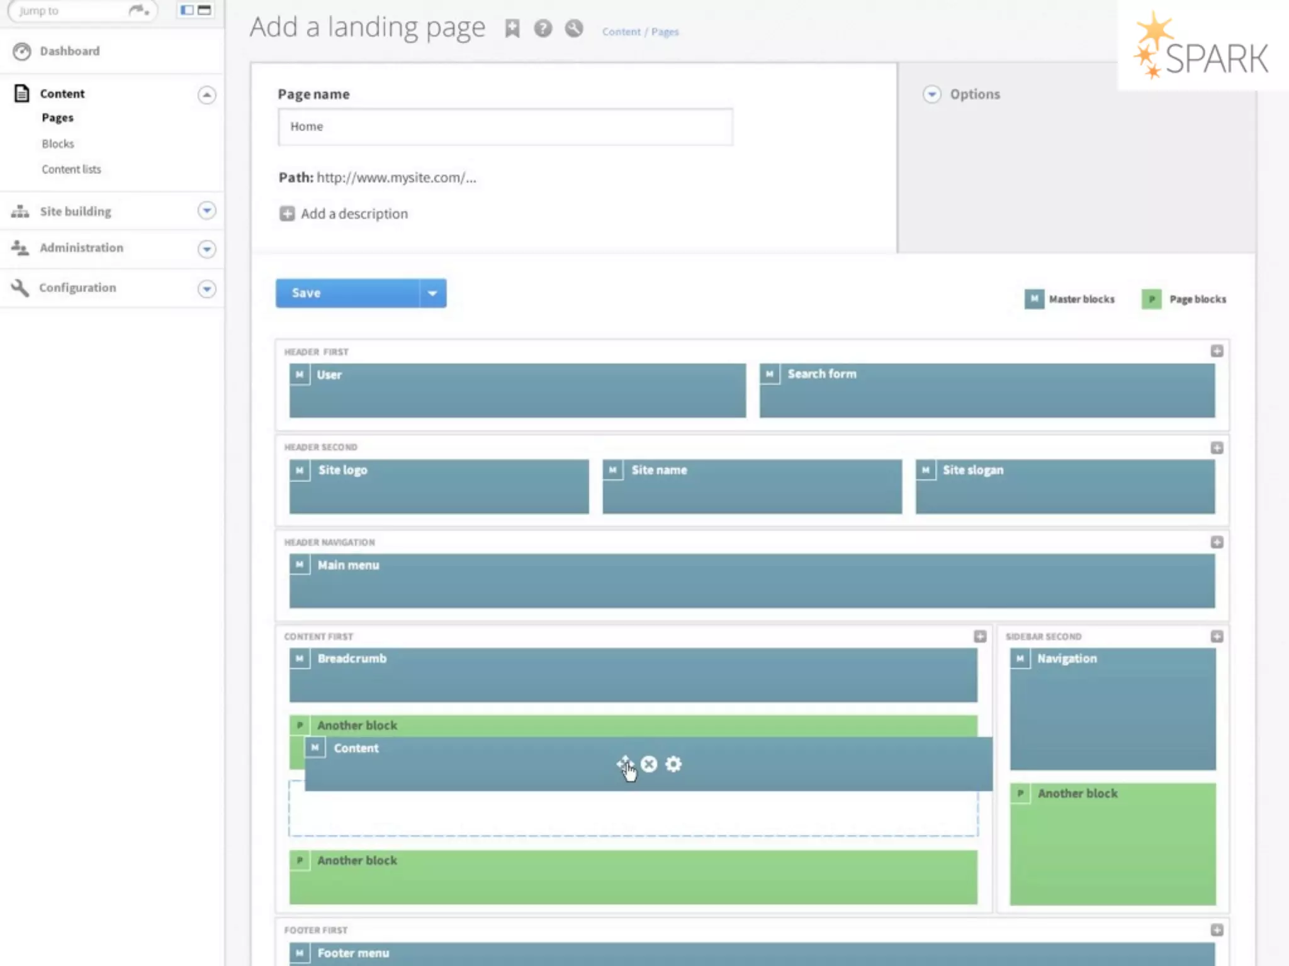Add block to Sidebar Second region
1289x966 pixels.
coord(1217,636)
